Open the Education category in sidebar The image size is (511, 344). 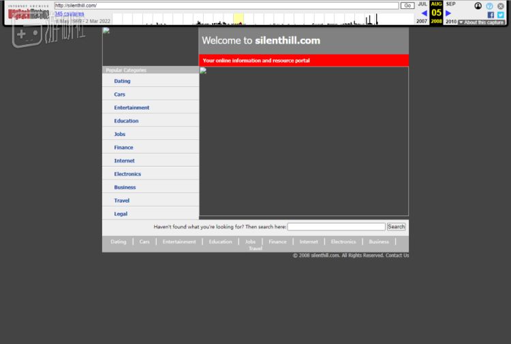[x=126, y=121]
